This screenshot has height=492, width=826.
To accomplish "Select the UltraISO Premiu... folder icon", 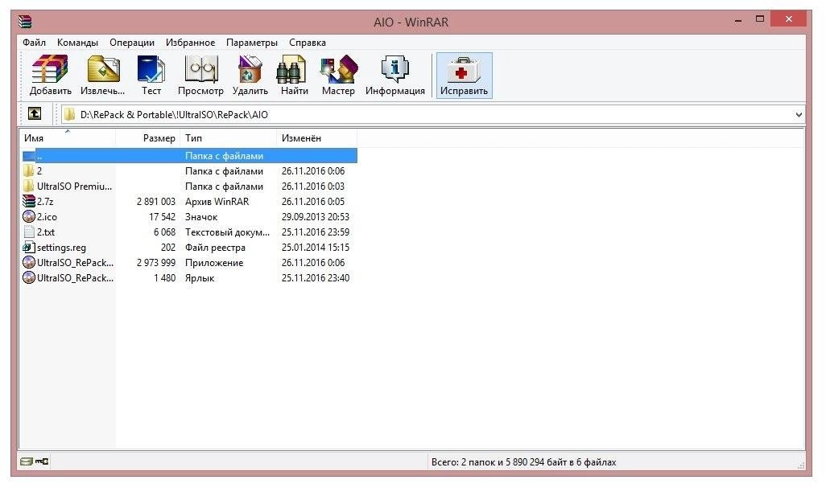I will (x=28, y=187).
